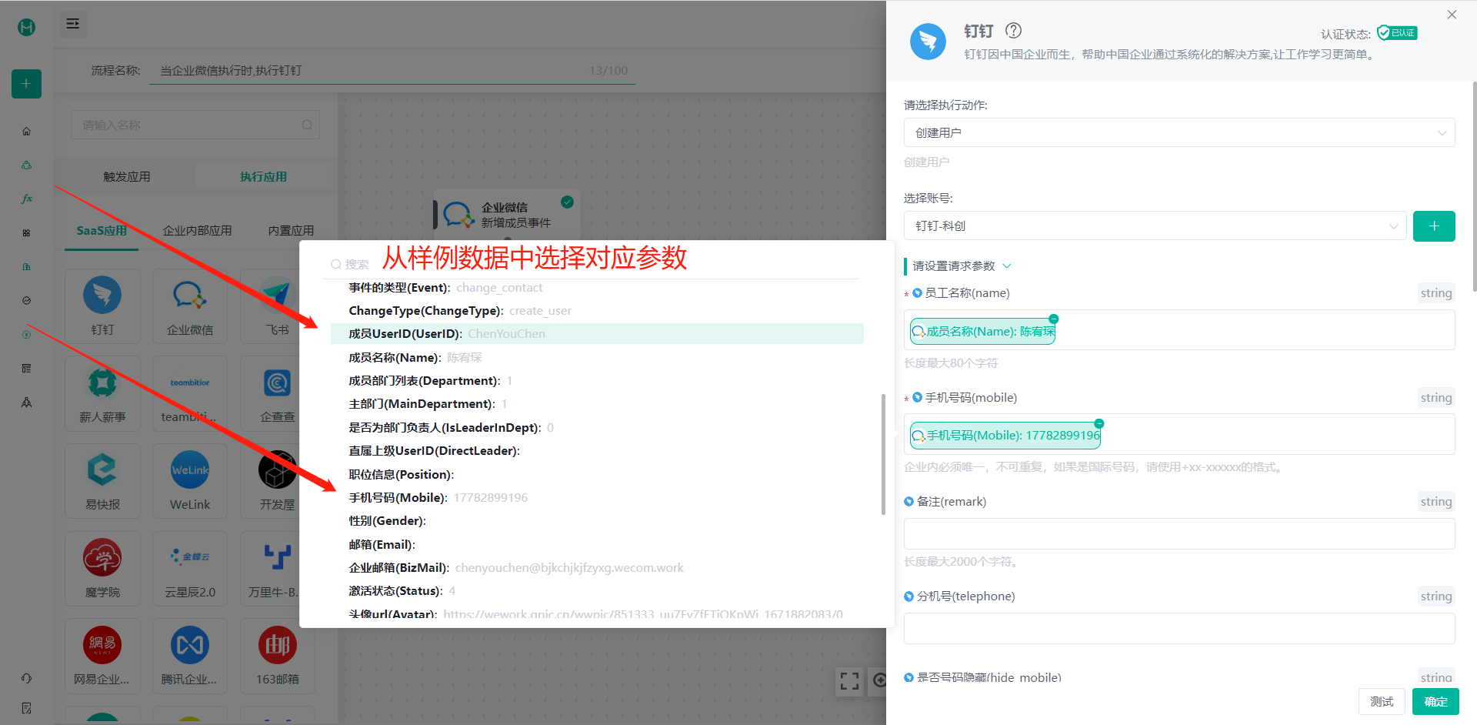The width and height of the screenshot is (1477, 725).
Task: Click the 确定 button
Action: (x=1435, y=701)
